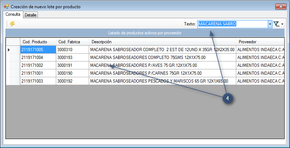Close the Creación de nuevo lote window

(281, 7)
